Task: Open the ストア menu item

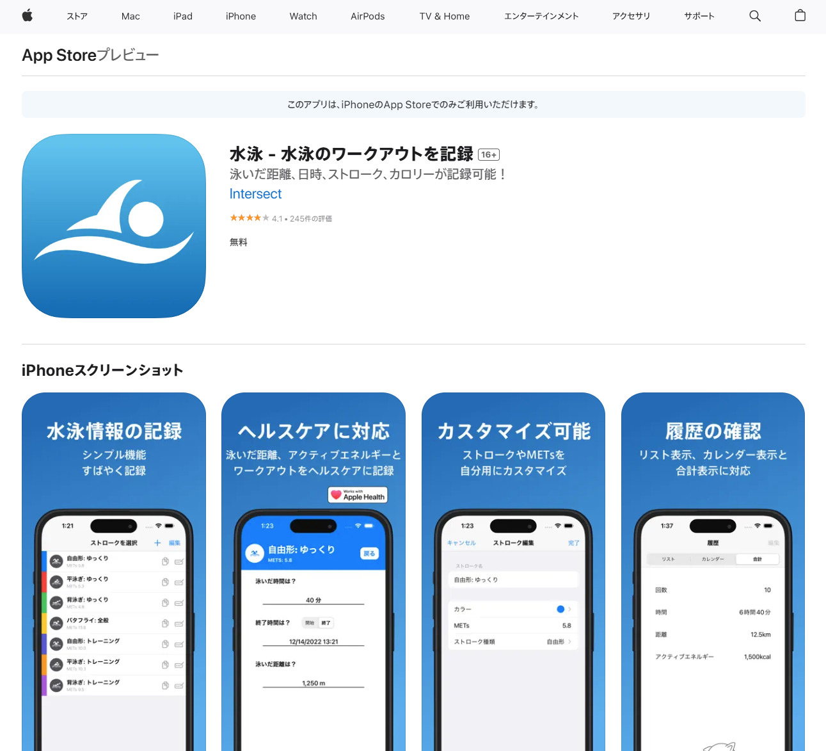Action: point(77,16)
